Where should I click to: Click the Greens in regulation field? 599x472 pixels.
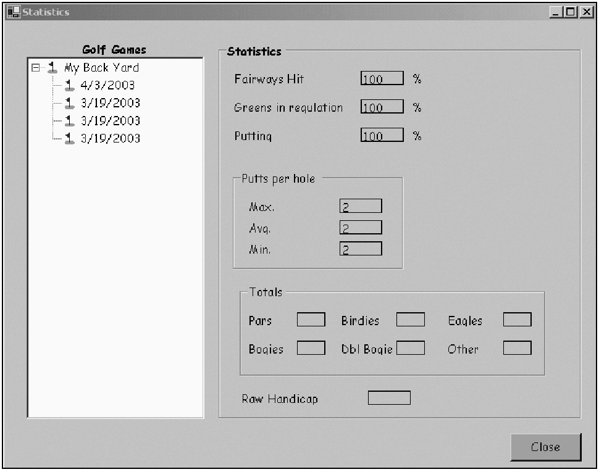point(382,107)
